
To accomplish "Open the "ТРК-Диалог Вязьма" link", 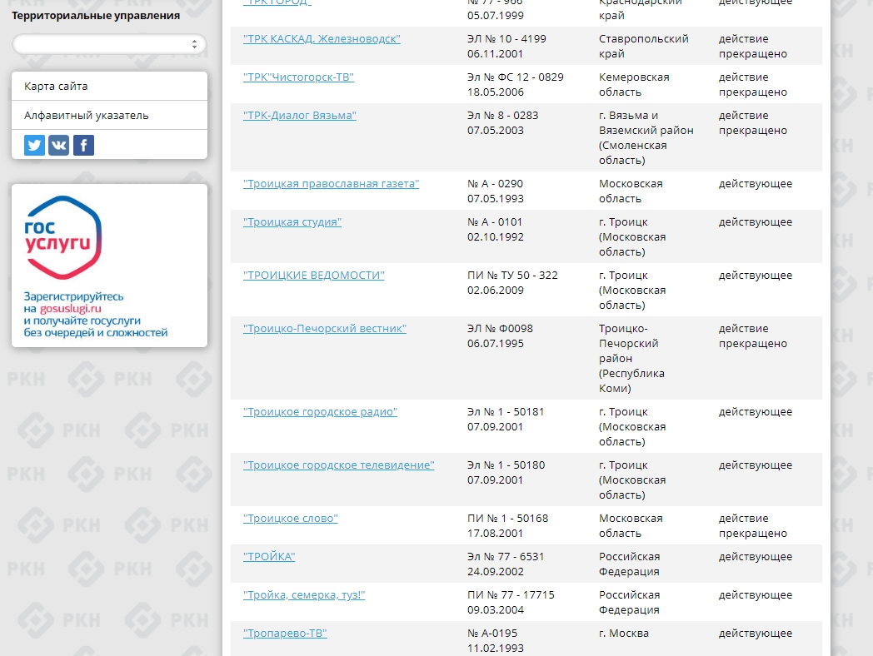I will [x=299, y=116].
